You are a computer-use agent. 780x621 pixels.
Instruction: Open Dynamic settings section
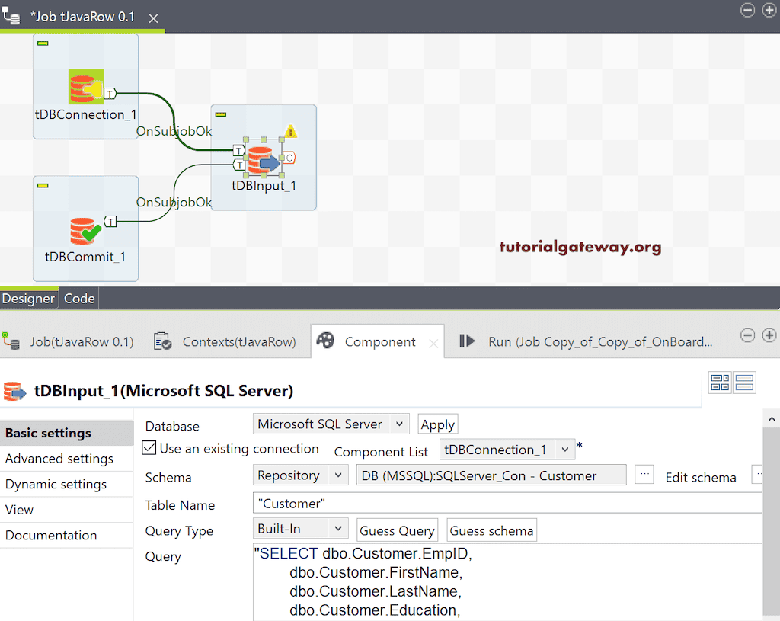pos(67,484)
